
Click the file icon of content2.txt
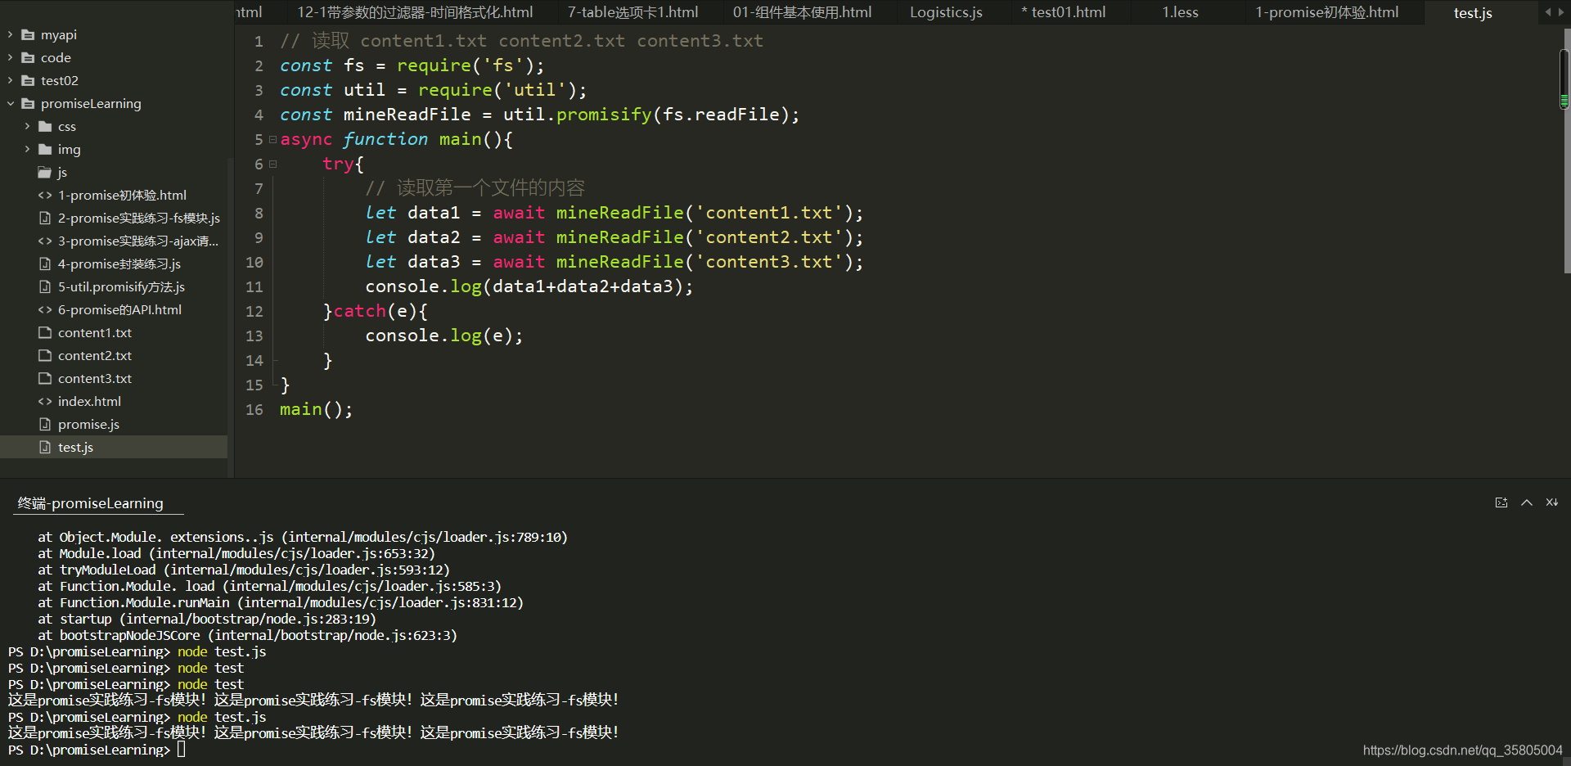(45, 355)
